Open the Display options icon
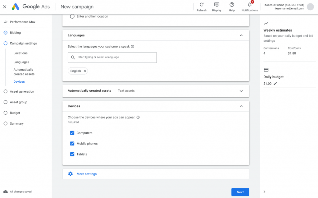 point(216,5)
